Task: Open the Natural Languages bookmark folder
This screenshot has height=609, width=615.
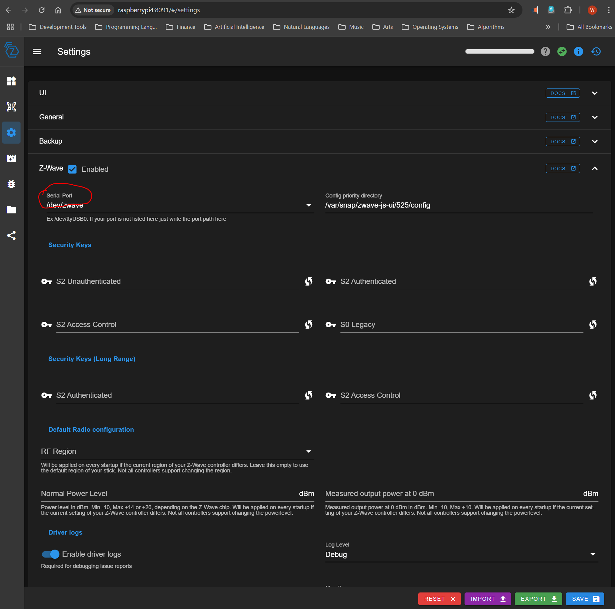Action: tap(301, 27)
